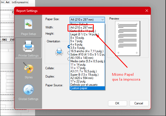Screen dimensions: 166x116
Task: Click the page preview thumbnail
Action: tap(128, 39)
